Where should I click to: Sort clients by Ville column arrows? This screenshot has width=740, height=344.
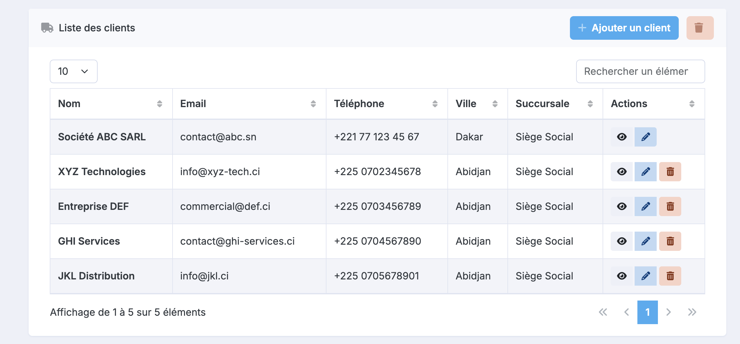[x=495, y=104]
